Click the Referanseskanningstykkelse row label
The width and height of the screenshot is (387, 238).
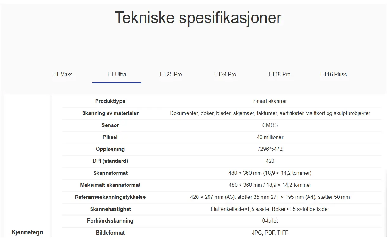[110, 197]
